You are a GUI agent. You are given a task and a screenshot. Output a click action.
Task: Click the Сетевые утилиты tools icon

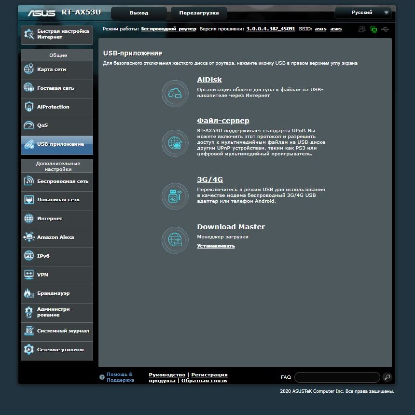point(28,349)
